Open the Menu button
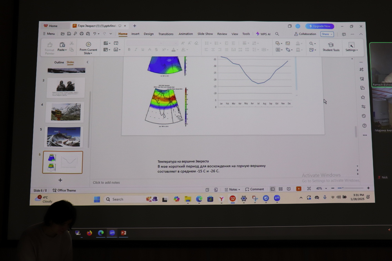 [x=49, y=34]
